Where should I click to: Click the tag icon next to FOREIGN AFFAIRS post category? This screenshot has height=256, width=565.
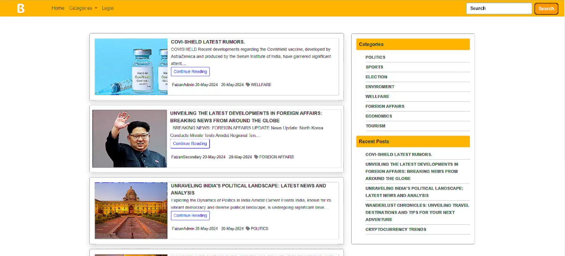[256, 157]
